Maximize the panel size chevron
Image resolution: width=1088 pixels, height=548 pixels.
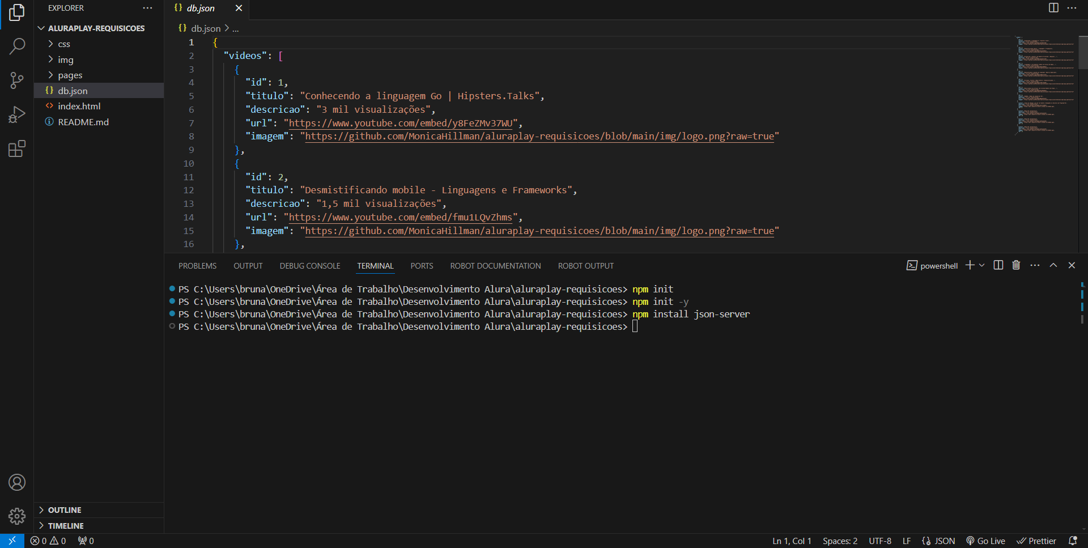click(1053, 265)
